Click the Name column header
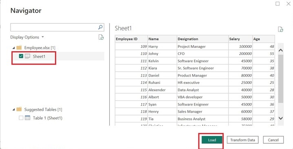This screenshot has height=149, width=293. pos(162,39)
